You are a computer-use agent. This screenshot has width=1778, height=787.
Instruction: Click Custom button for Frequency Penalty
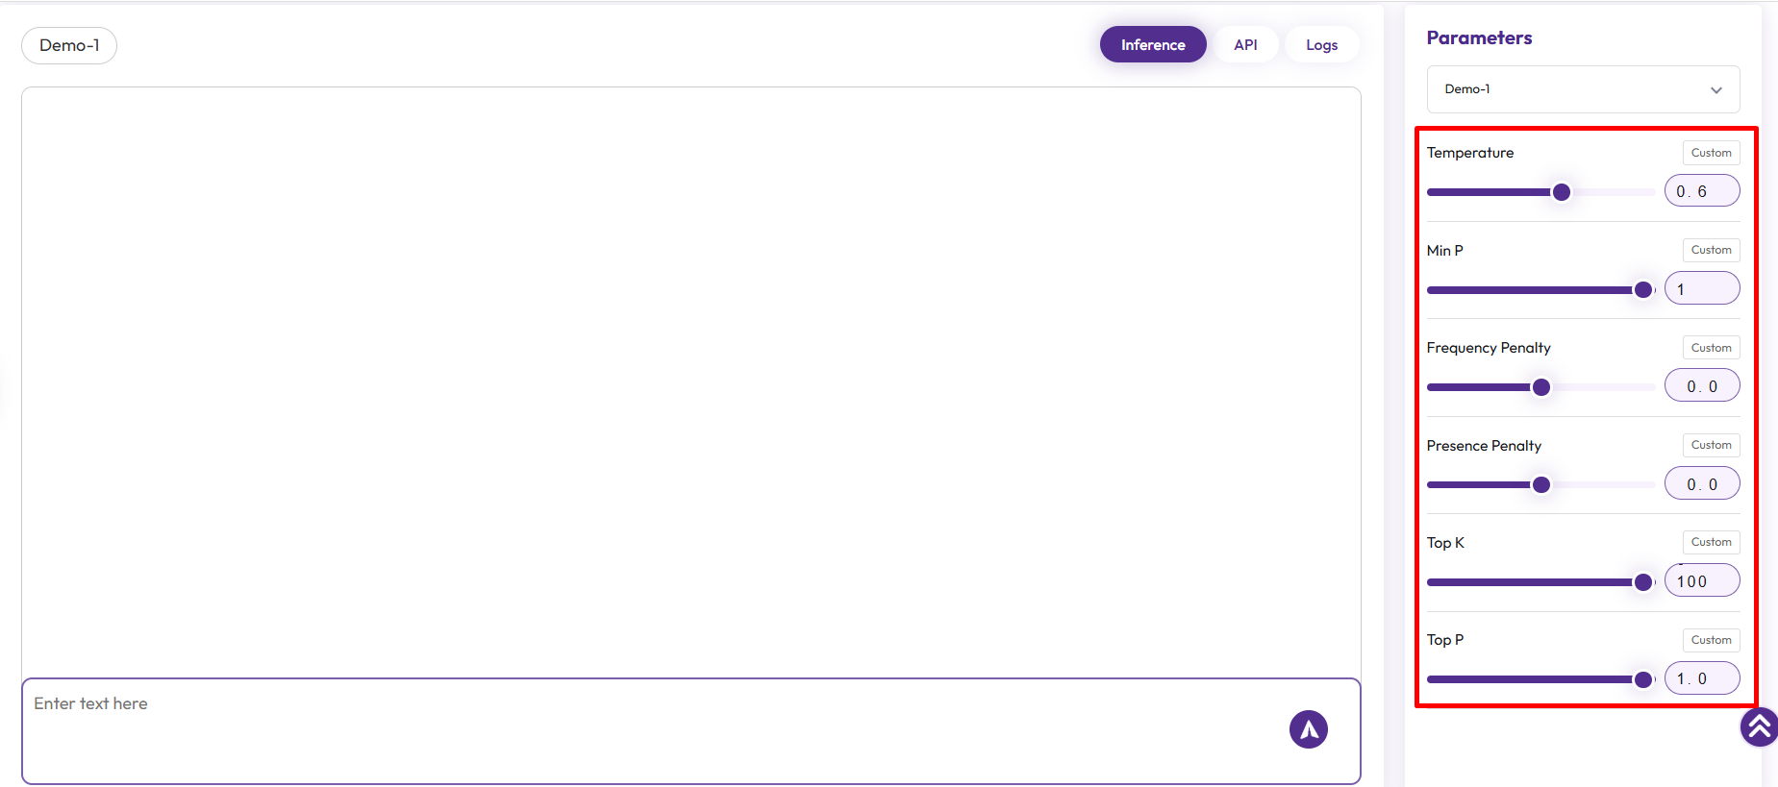point(1711,348)
